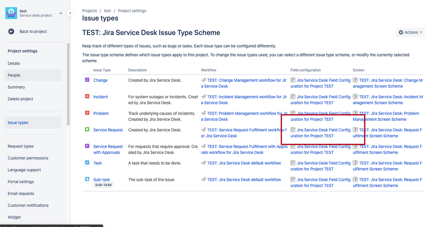Viewport: 430px width, 227px height.
Task: Click the Task issue type icon
Action: point(87,162)
